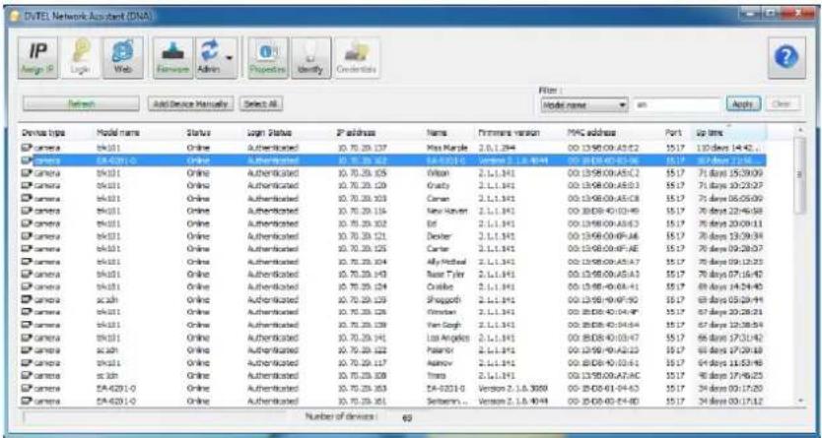This screenshot has height=438, width=822.
Task: Click the camera icon in Wilson row
Action: click(27, 172)
